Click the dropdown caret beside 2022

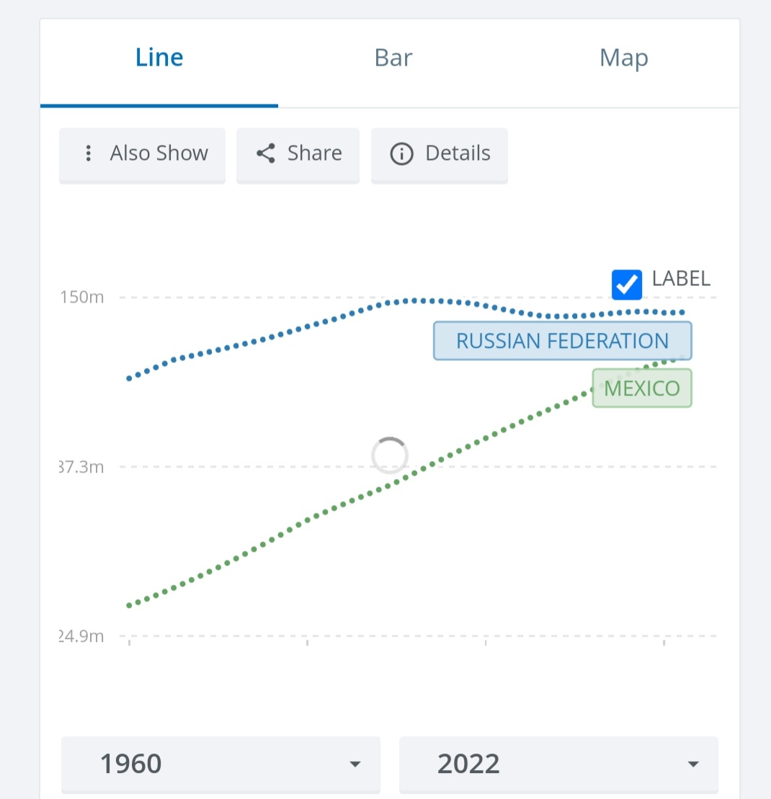point(693,764)
